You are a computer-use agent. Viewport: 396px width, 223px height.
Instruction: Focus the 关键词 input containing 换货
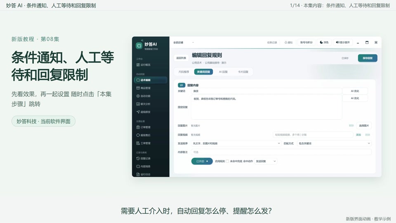(266, 91)
